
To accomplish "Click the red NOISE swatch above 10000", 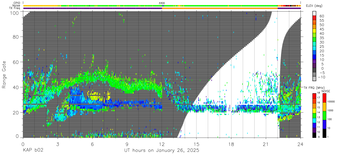I will pyautogui.click(x=324, y=98).
